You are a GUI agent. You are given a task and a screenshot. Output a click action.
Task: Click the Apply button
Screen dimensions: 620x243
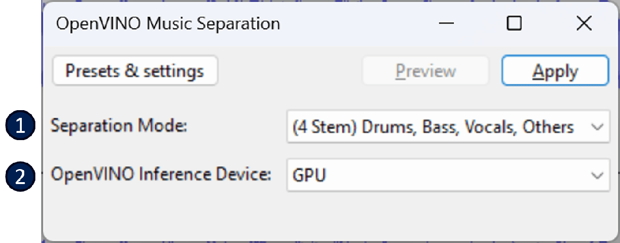click(x=555, y=71)
